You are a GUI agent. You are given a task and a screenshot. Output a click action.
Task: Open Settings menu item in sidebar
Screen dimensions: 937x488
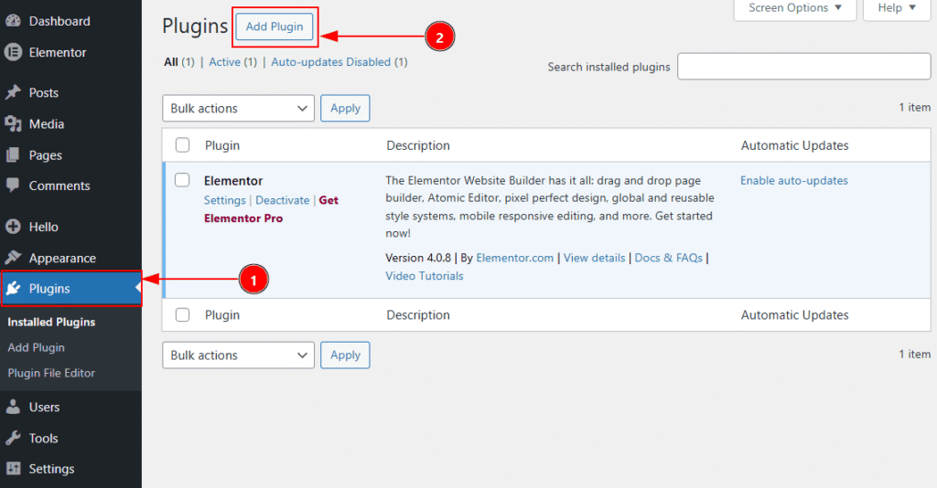[x=51, y=469]
